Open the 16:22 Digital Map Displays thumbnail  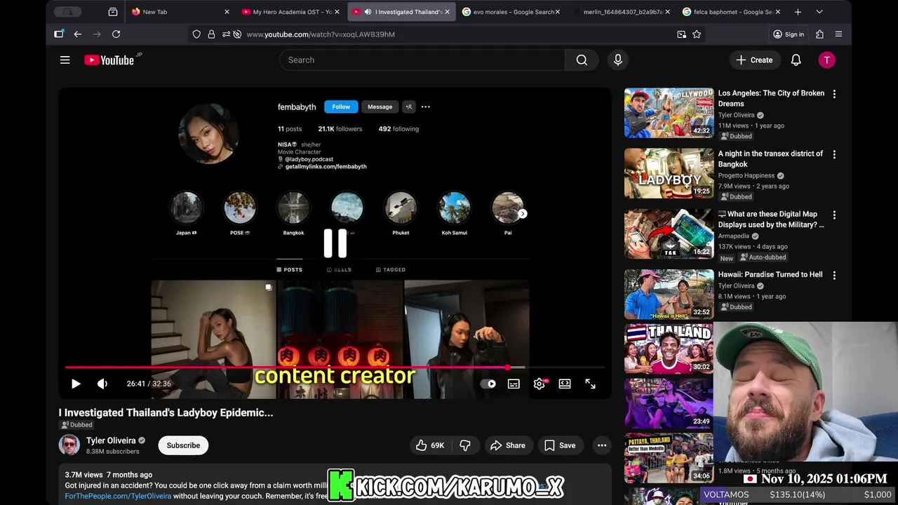tap(669, 234)
